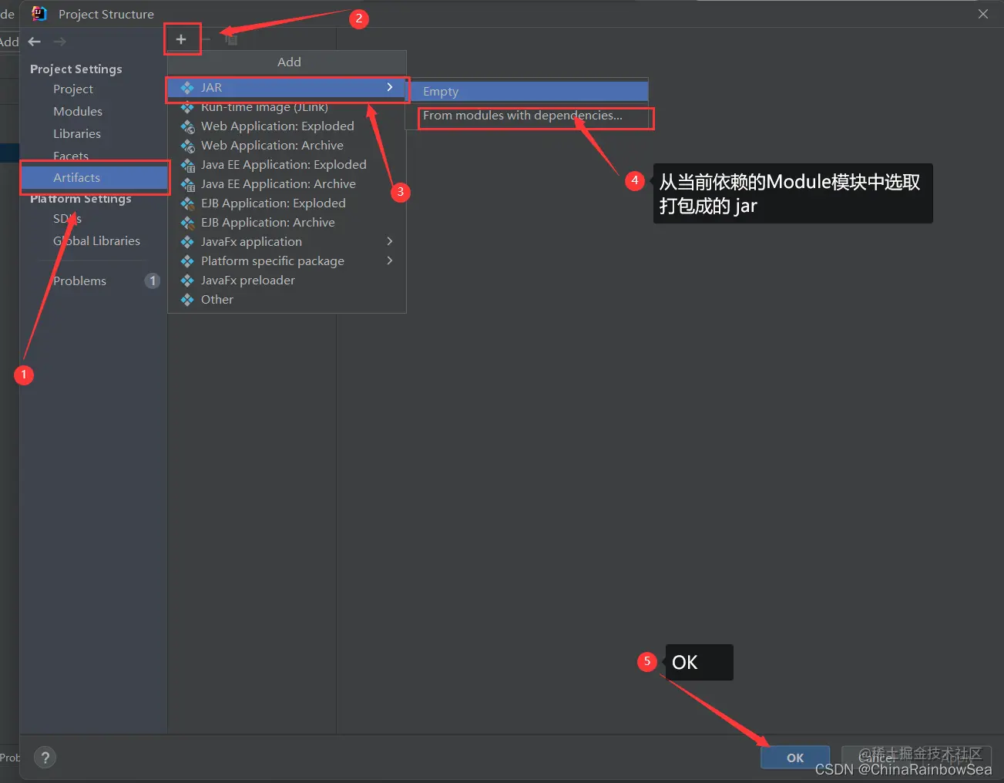Image resolution: width=1004 pixels, height=783 pixels.
Task: Go forward with the right arrow
Action: point(60,42)
